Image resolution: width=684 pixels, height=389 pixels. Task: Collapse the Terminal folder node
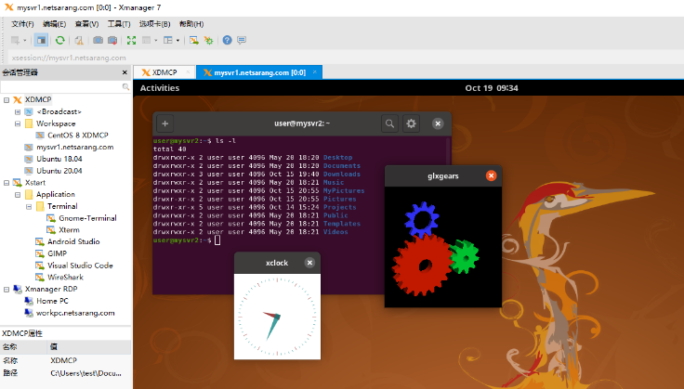pyautogui.click(x=29, y=206)
